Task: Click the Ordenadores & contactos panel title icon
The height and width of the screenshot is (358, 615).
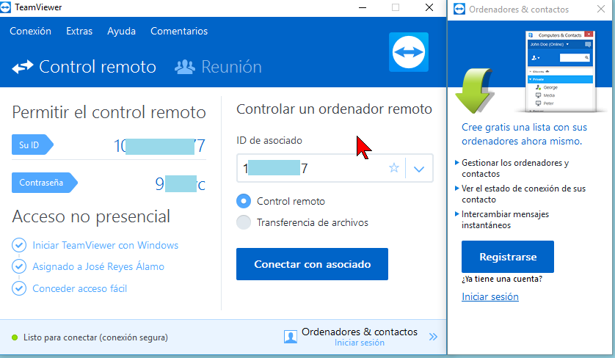Action: [x=459, y=9]
